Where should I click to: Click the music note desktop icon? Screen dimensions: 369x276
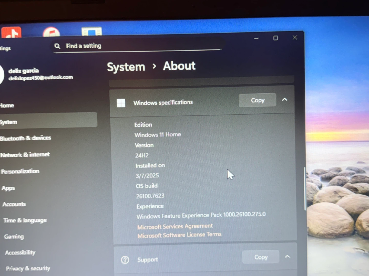click(52, 33)
